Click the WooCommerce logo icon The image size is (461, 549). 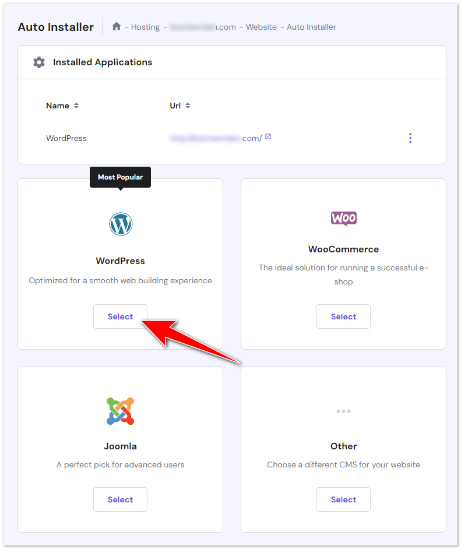(344, 219)
